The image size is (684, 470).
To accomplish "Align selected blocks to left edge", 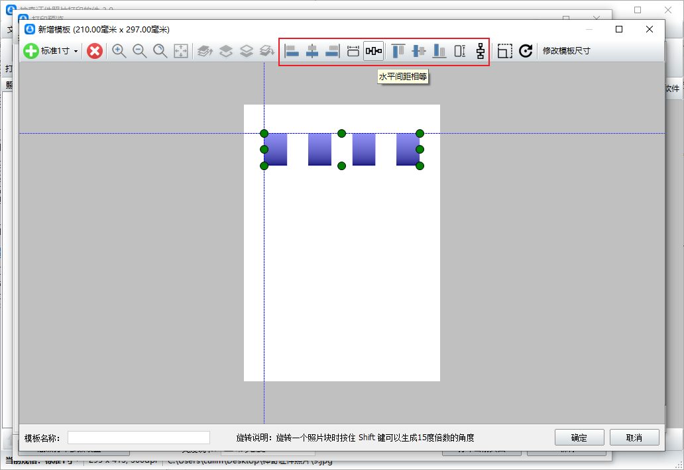I will click(x=292, y=51).
